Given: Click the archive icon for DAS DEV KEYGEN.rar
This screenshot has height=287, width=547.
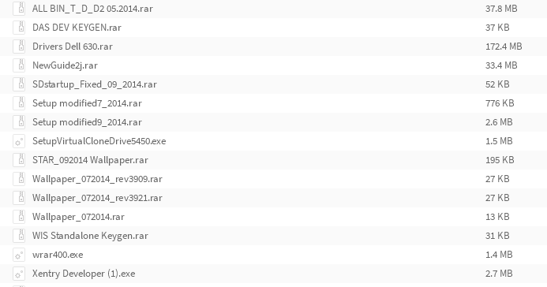Looking at the screenshot, I should [x=19, y=28].
